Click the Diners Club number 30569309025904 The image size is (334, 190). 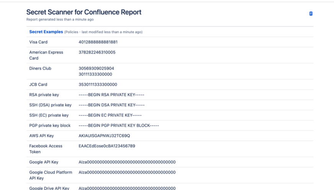[96, 69]
